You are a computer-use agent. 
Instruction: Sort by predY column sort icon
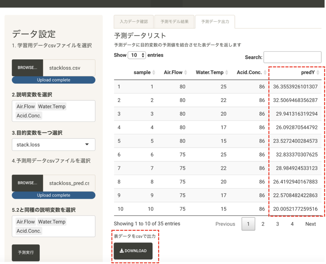pos(318,73)
